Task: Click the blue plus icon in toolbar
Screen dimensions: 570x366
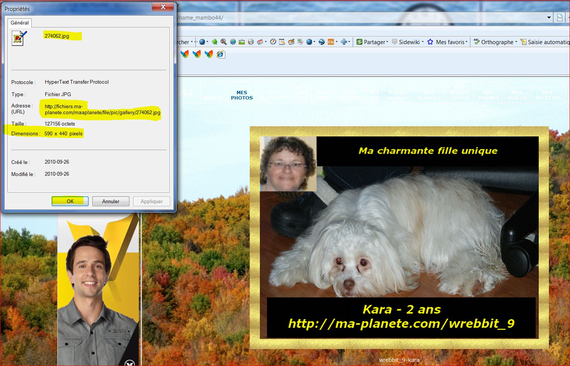Action: point(344,42)
